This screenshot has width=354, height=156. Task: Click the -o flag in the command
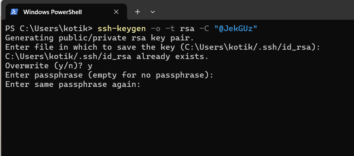tap(156, 29)
